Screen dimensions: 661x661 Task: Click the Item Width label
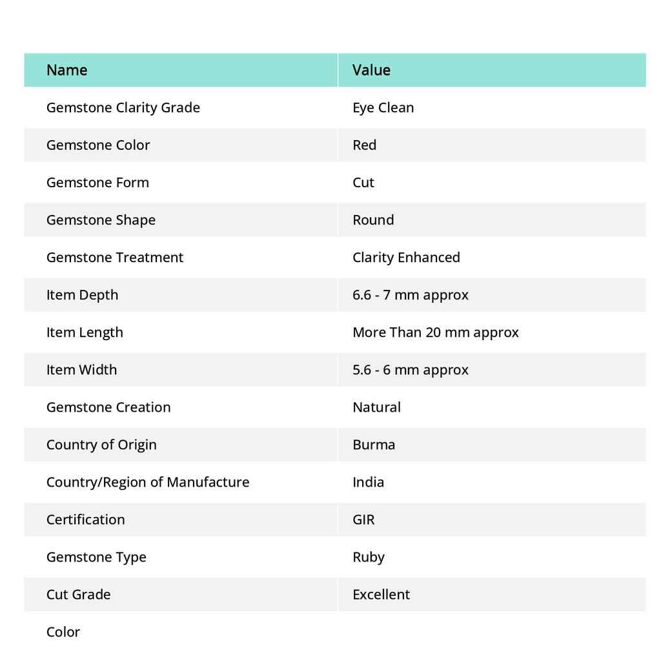coord(82,369)
